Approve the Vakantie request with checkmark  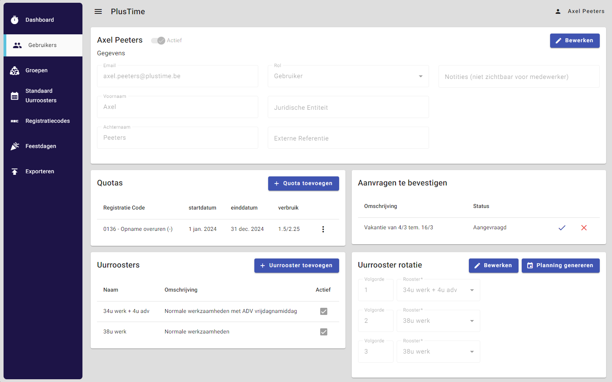click(562, 228)
